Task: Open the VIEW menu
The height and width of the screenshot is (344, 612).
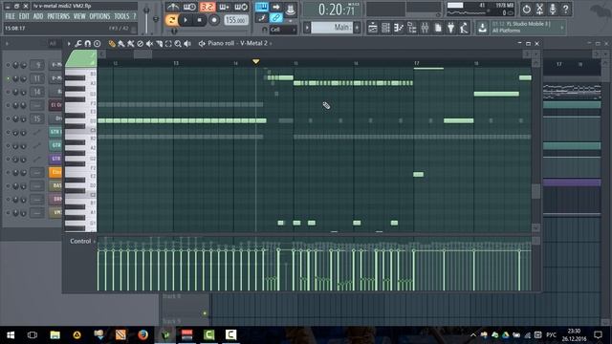Action: [79, 16]
